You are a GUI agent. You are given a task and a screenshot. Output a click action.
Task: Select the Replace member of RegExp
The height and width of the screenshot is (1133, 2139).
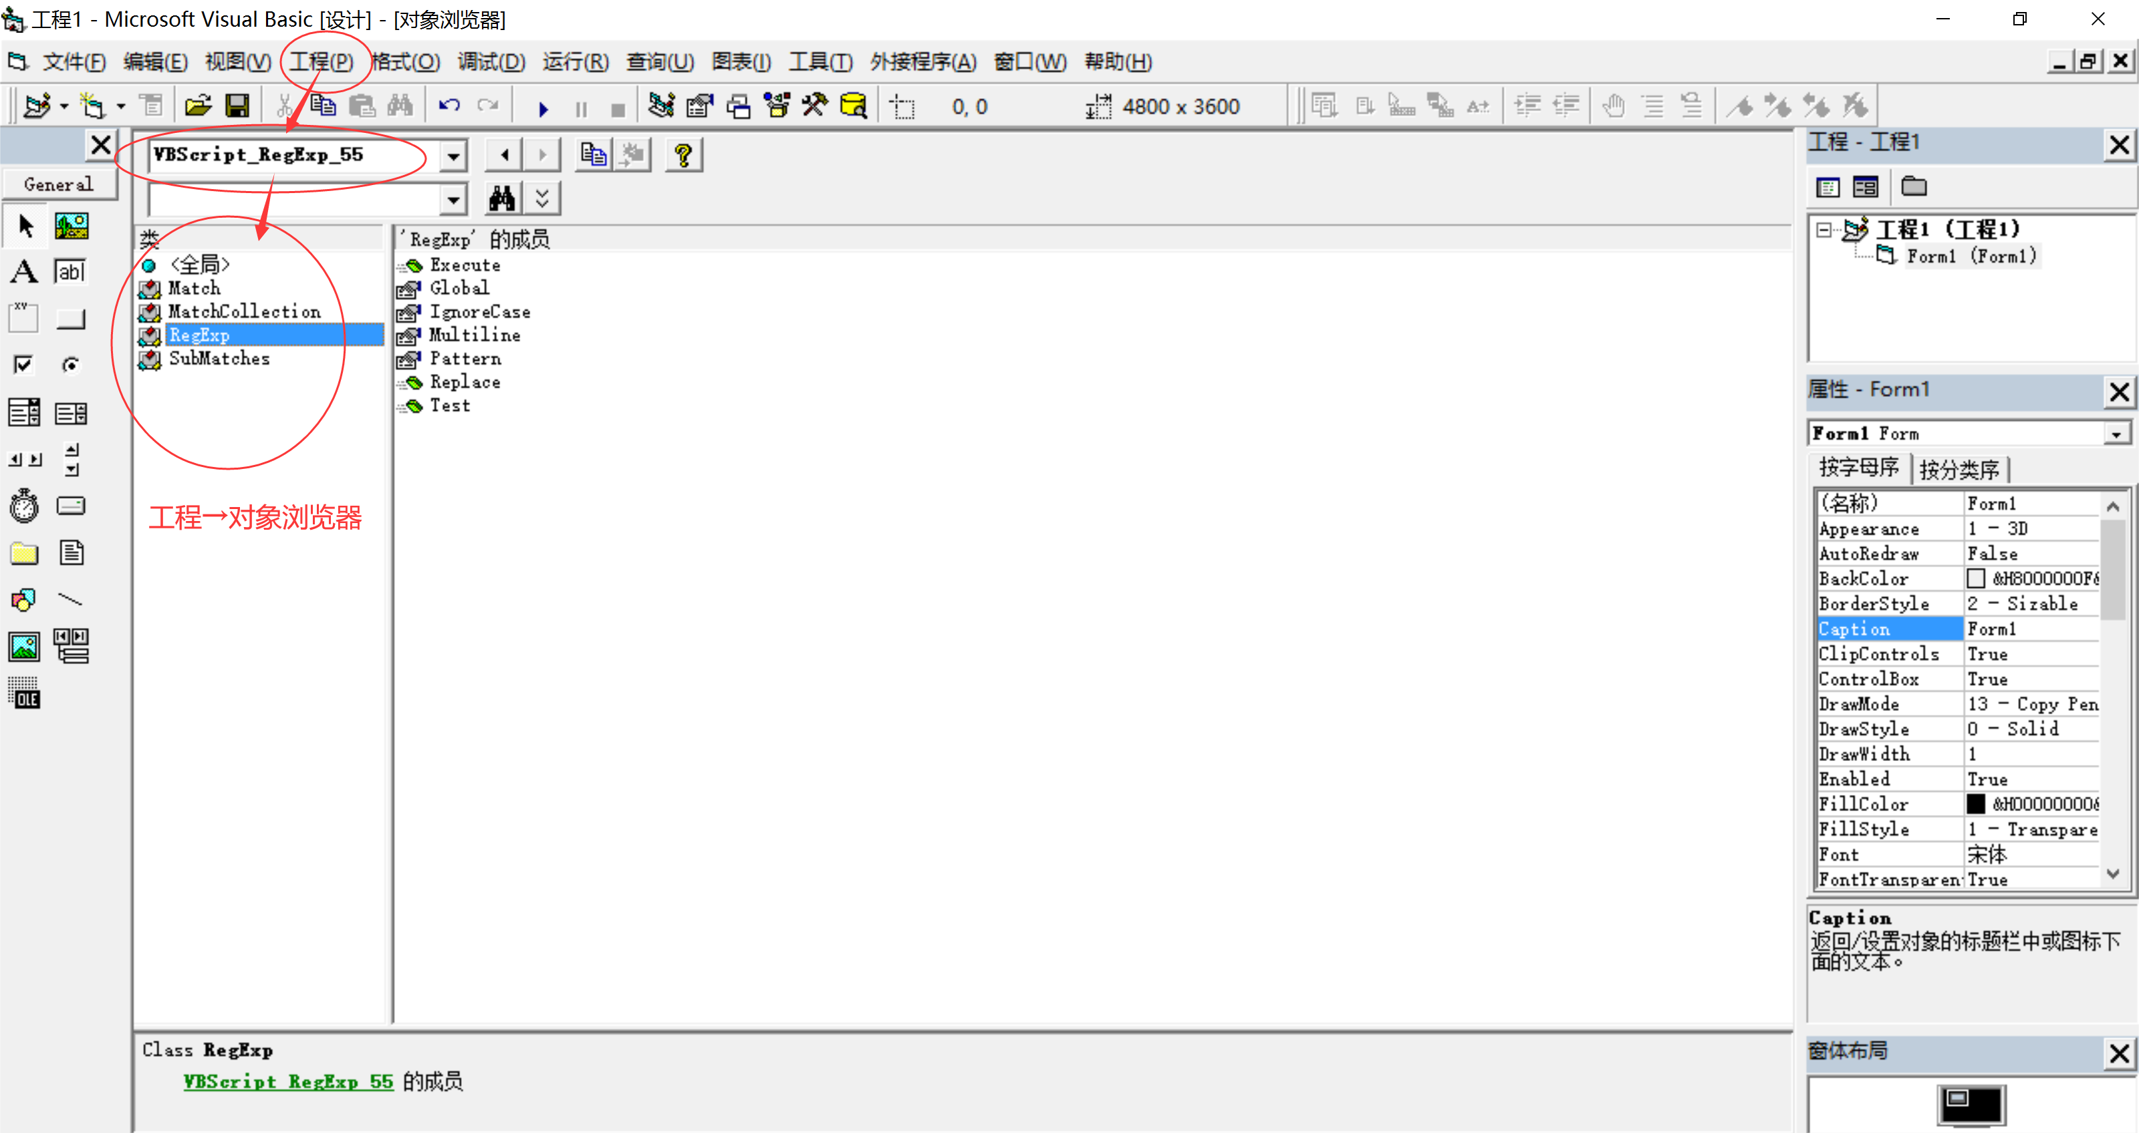(465, 383)
